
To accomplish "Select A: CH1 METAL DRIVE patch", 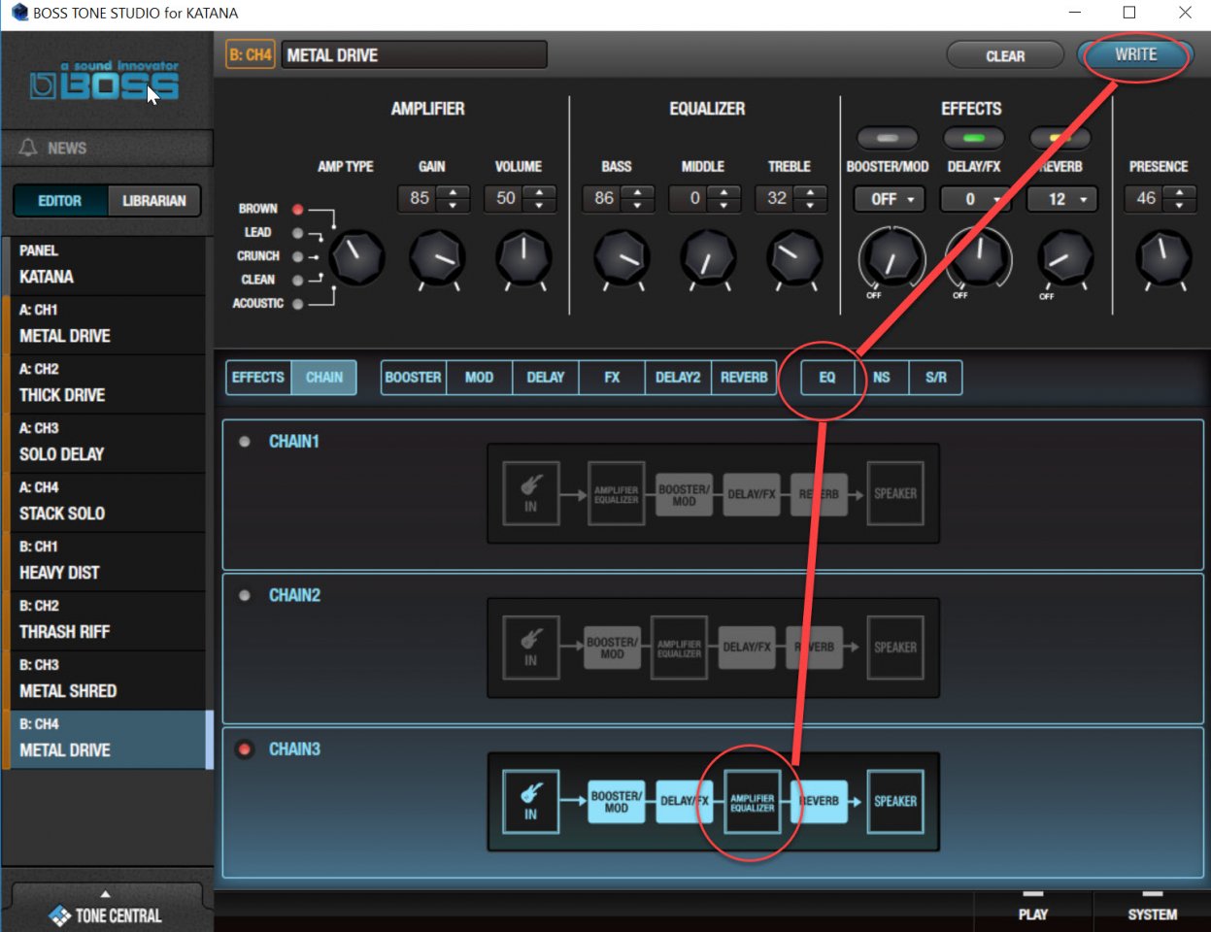I will point(105,324).
